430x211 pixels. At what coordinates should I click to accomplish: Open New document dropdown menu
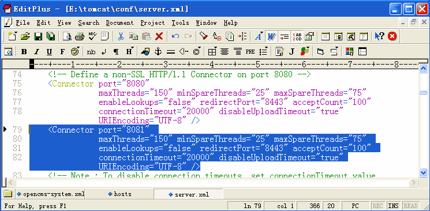tap(13, 36)
